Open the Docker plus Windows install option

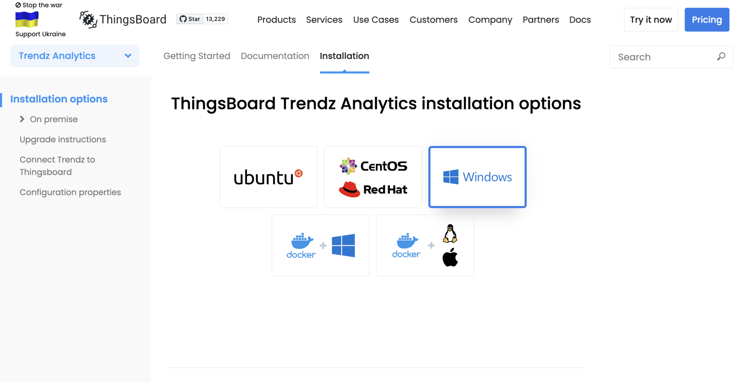321,245
